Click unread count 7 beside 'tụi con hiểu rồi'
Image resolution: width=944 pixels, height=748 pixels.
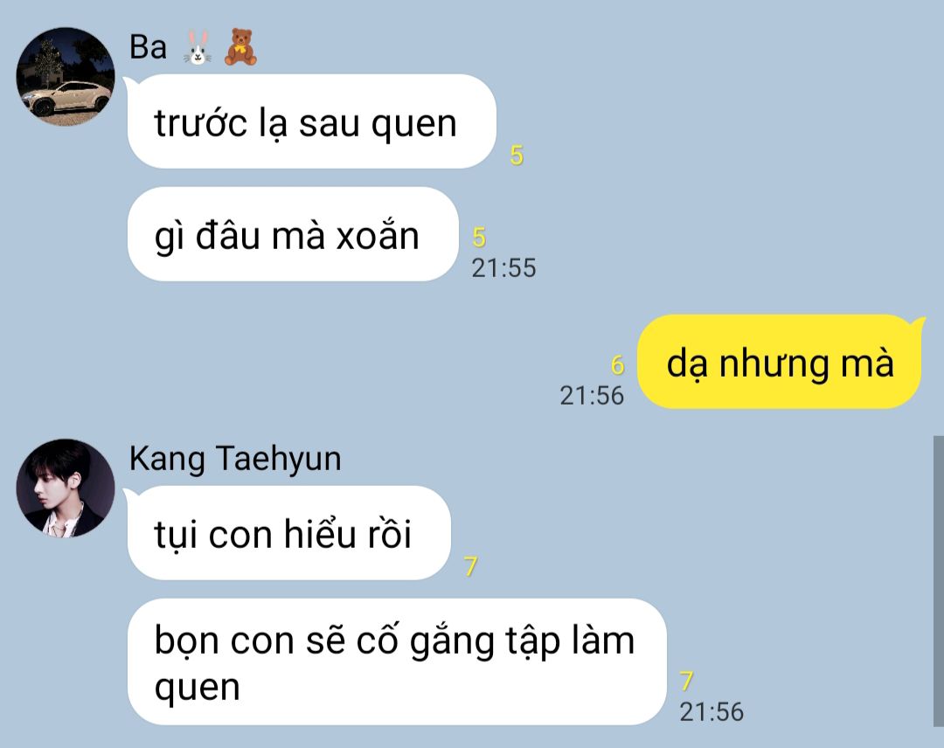470,566
